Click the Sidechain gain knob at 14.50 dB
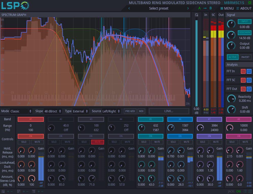The height and width of the screenshot is (194, 253). coord(231,35)
